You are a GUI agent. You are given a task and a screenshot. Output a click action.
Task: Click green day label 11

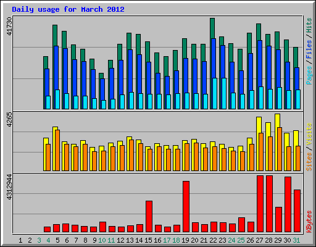[111, 240]
